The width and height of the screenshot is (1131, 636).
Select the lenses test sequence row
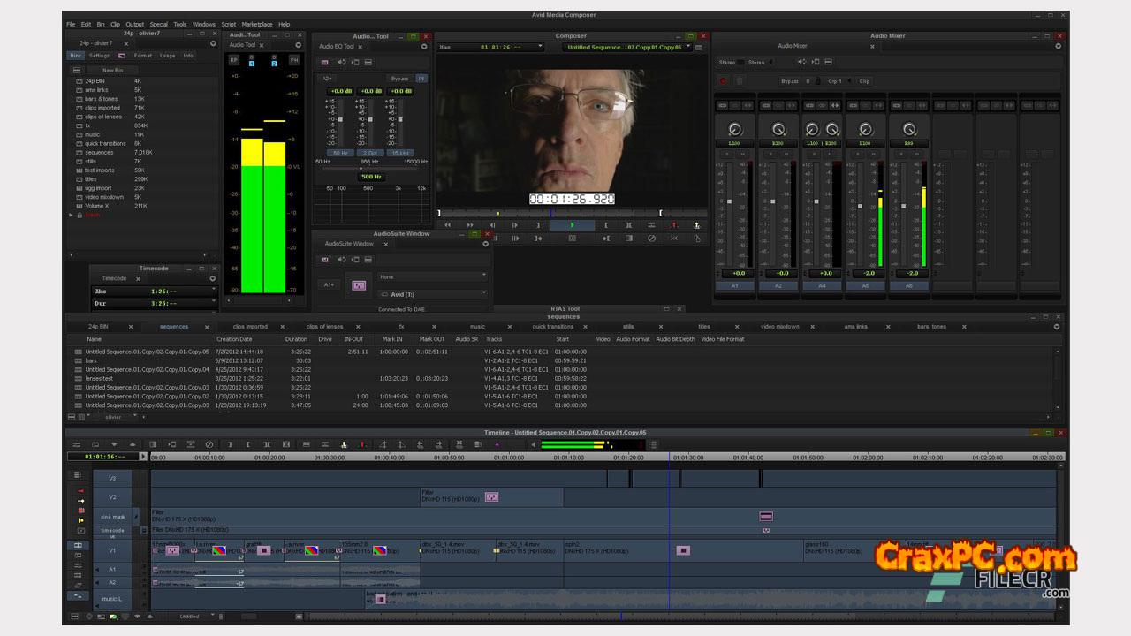coord(99,378)
